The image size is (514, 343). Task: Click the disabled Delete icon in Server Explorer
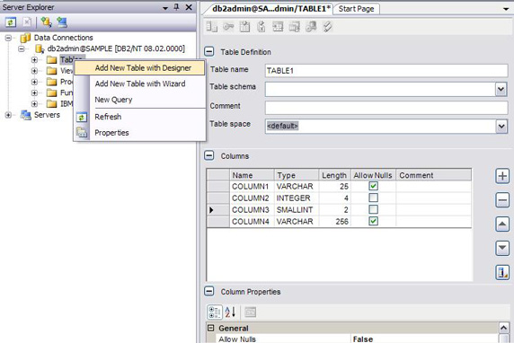coord(27,22)
